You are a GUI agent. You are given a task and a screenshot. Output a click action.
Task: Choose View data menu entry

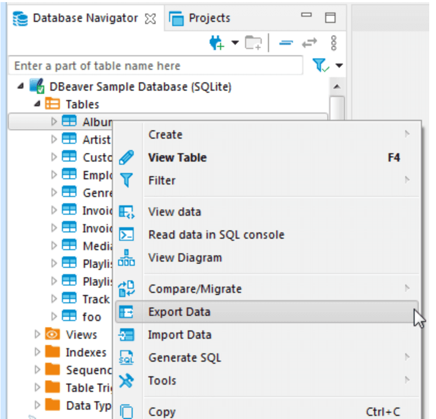coord(267,212)
